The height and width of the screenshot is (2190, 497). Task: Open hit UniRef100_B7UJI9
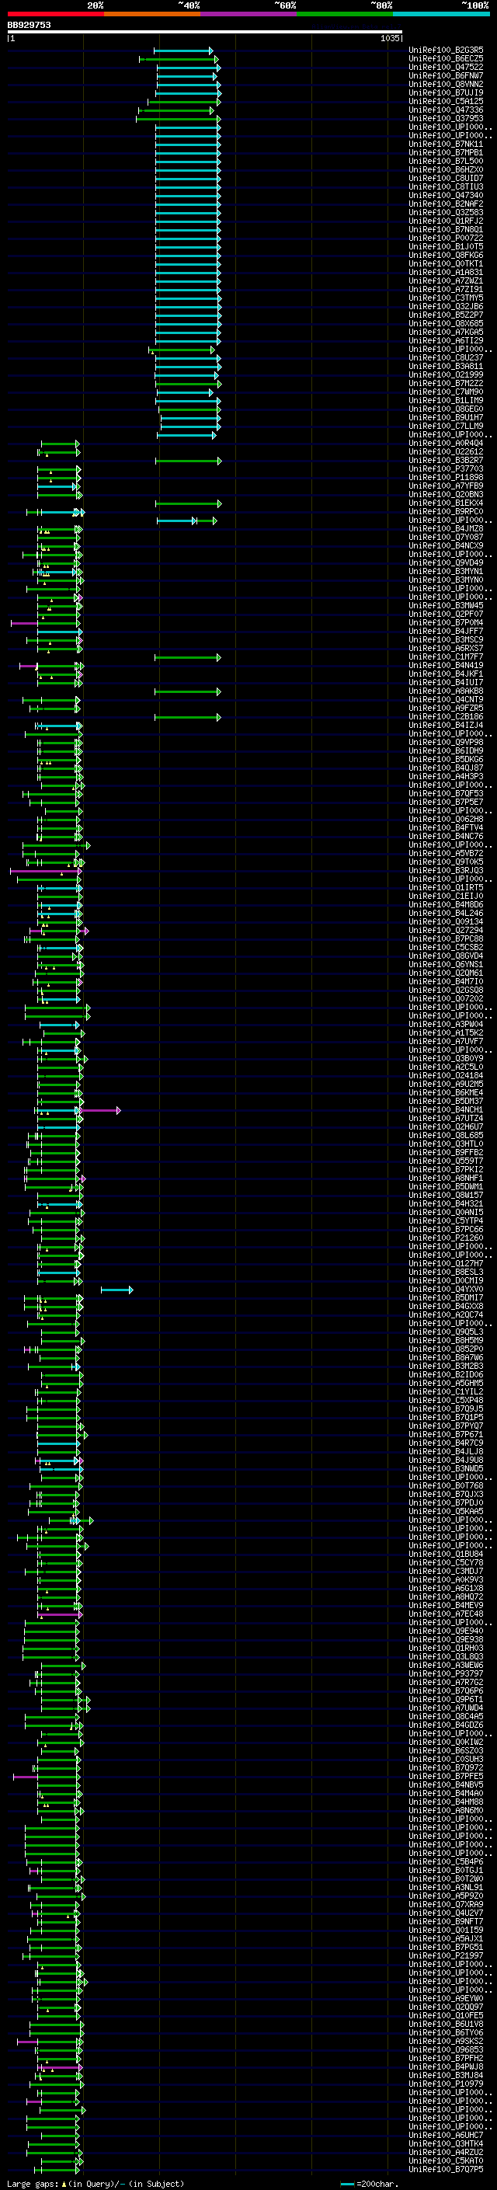click(446, 92)
